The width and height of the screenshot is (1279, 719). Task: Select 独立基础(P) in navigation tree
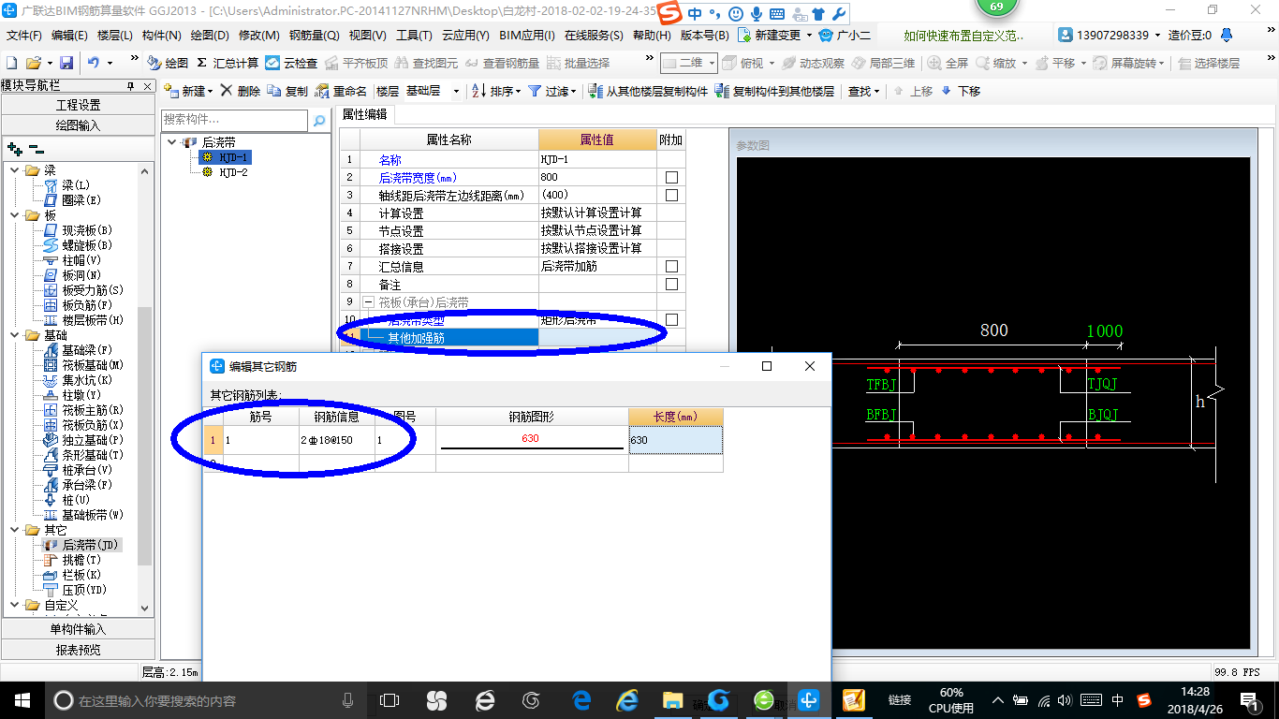[x=93, y=440]
